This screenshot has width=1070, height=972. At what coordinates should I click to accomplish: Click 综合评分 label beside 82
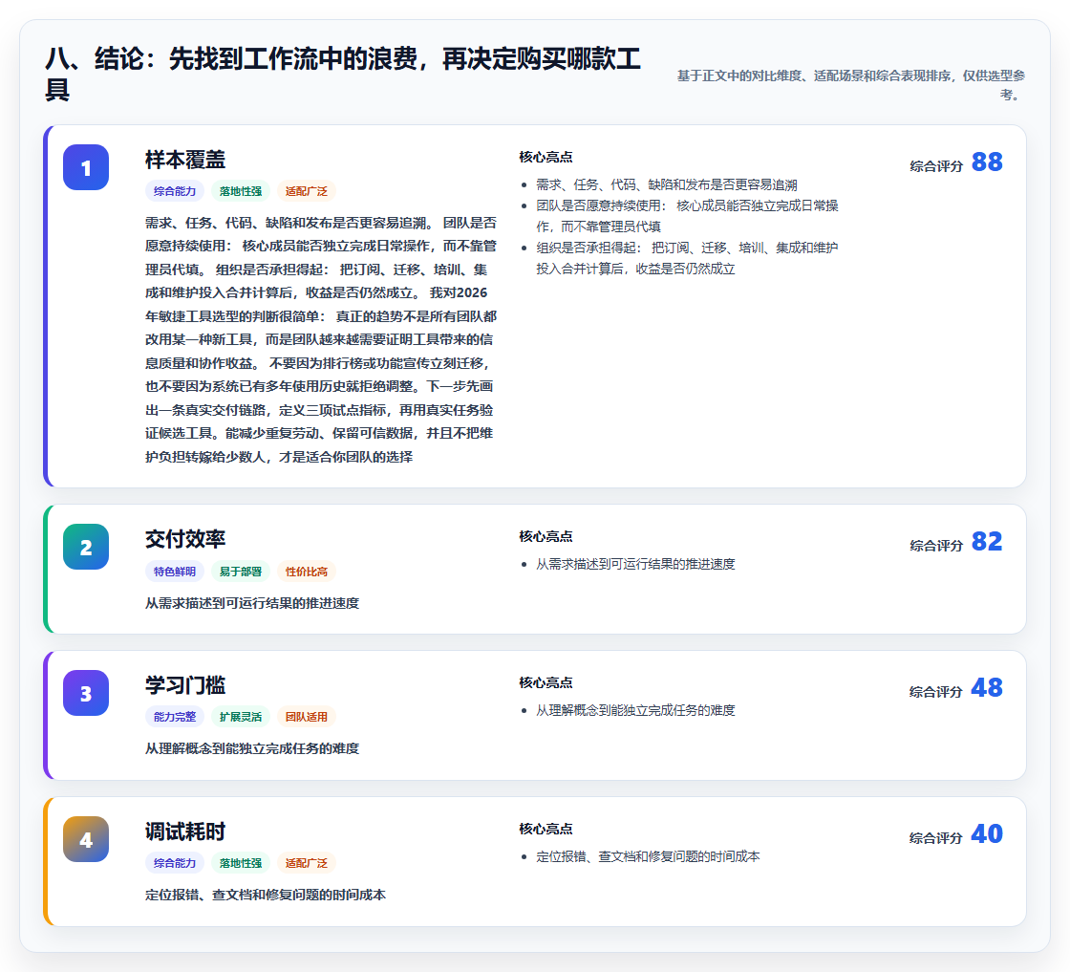point(936,546)
